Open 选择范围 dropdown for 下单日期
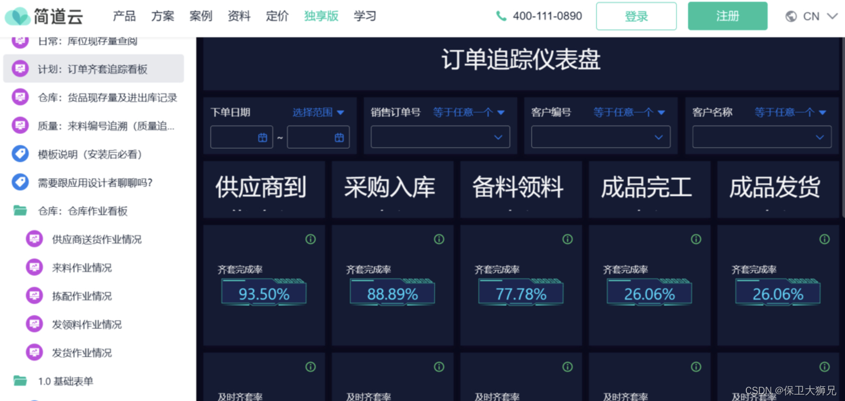Screen dimensions: 845x401 coord(318,112)
